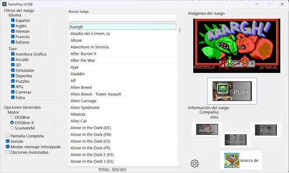Toggle the Aventura Gráfica type filter
The image size is (289, 173).
13,54
